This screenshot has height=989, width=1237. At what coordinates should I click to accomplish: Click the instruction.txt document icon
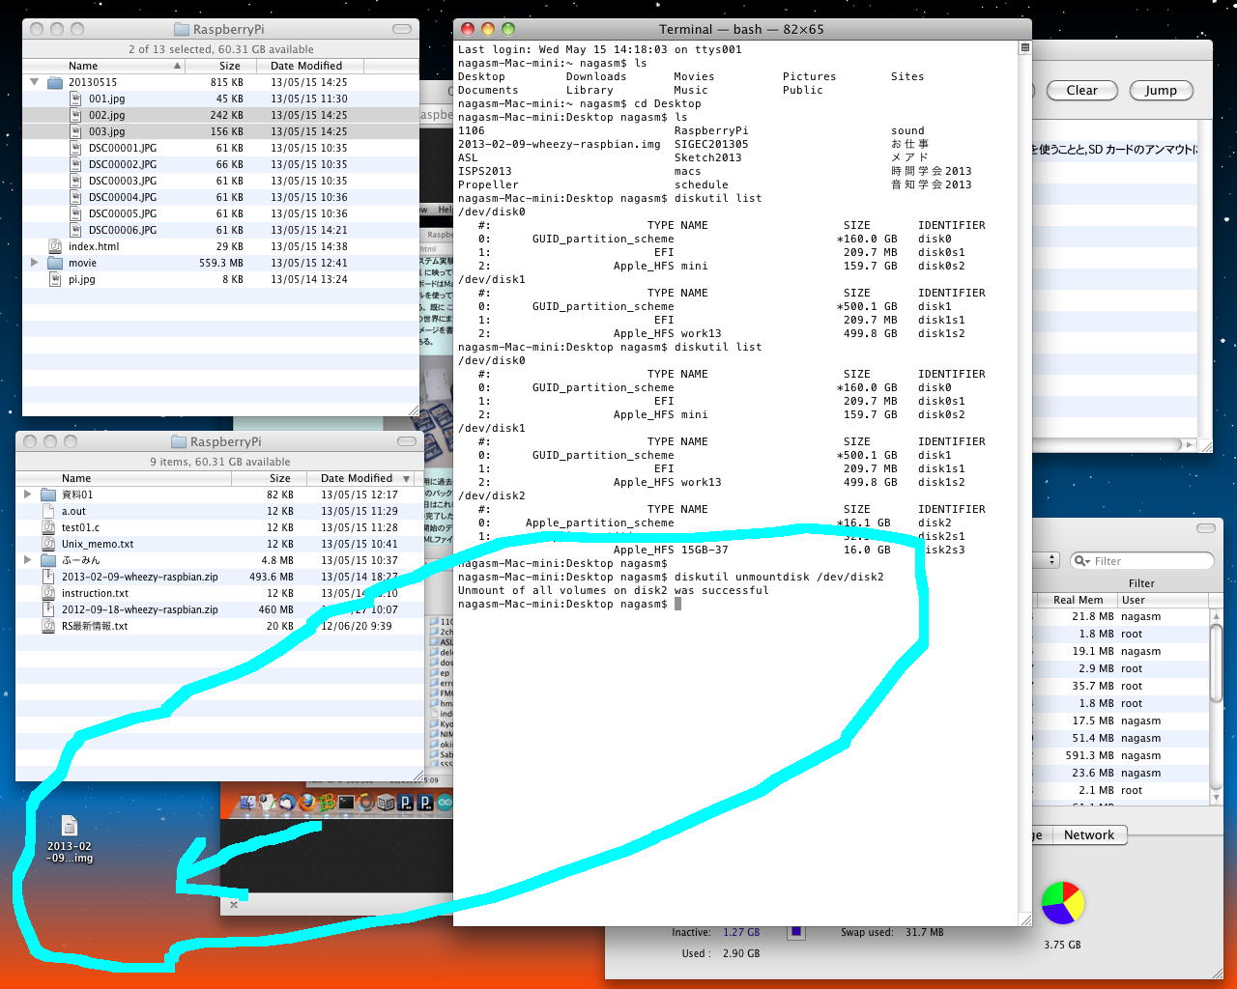[48, 593]
